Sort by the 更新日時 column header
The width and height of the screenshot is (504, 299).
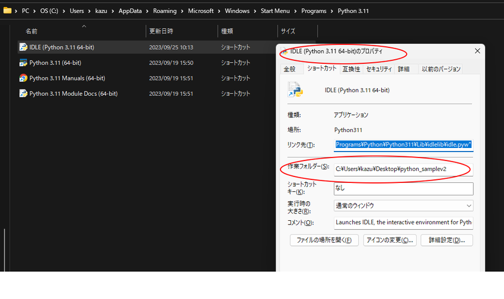[x=161, y=31]
